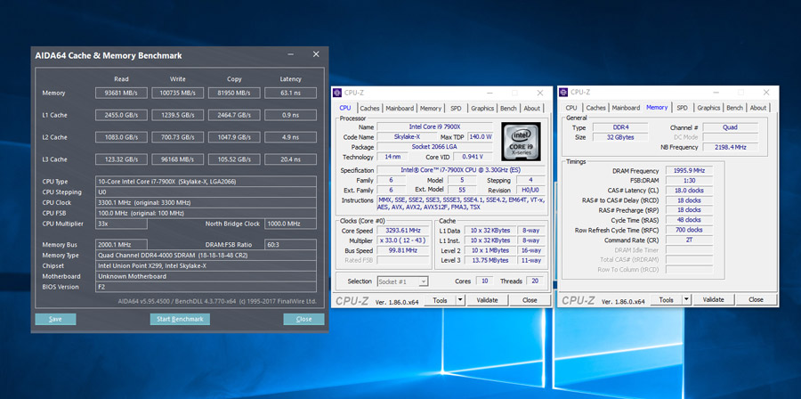Click Row Refresh Cycle Time 700 clocks
Screen dimensions: 801x399
[x=689, y=230]
